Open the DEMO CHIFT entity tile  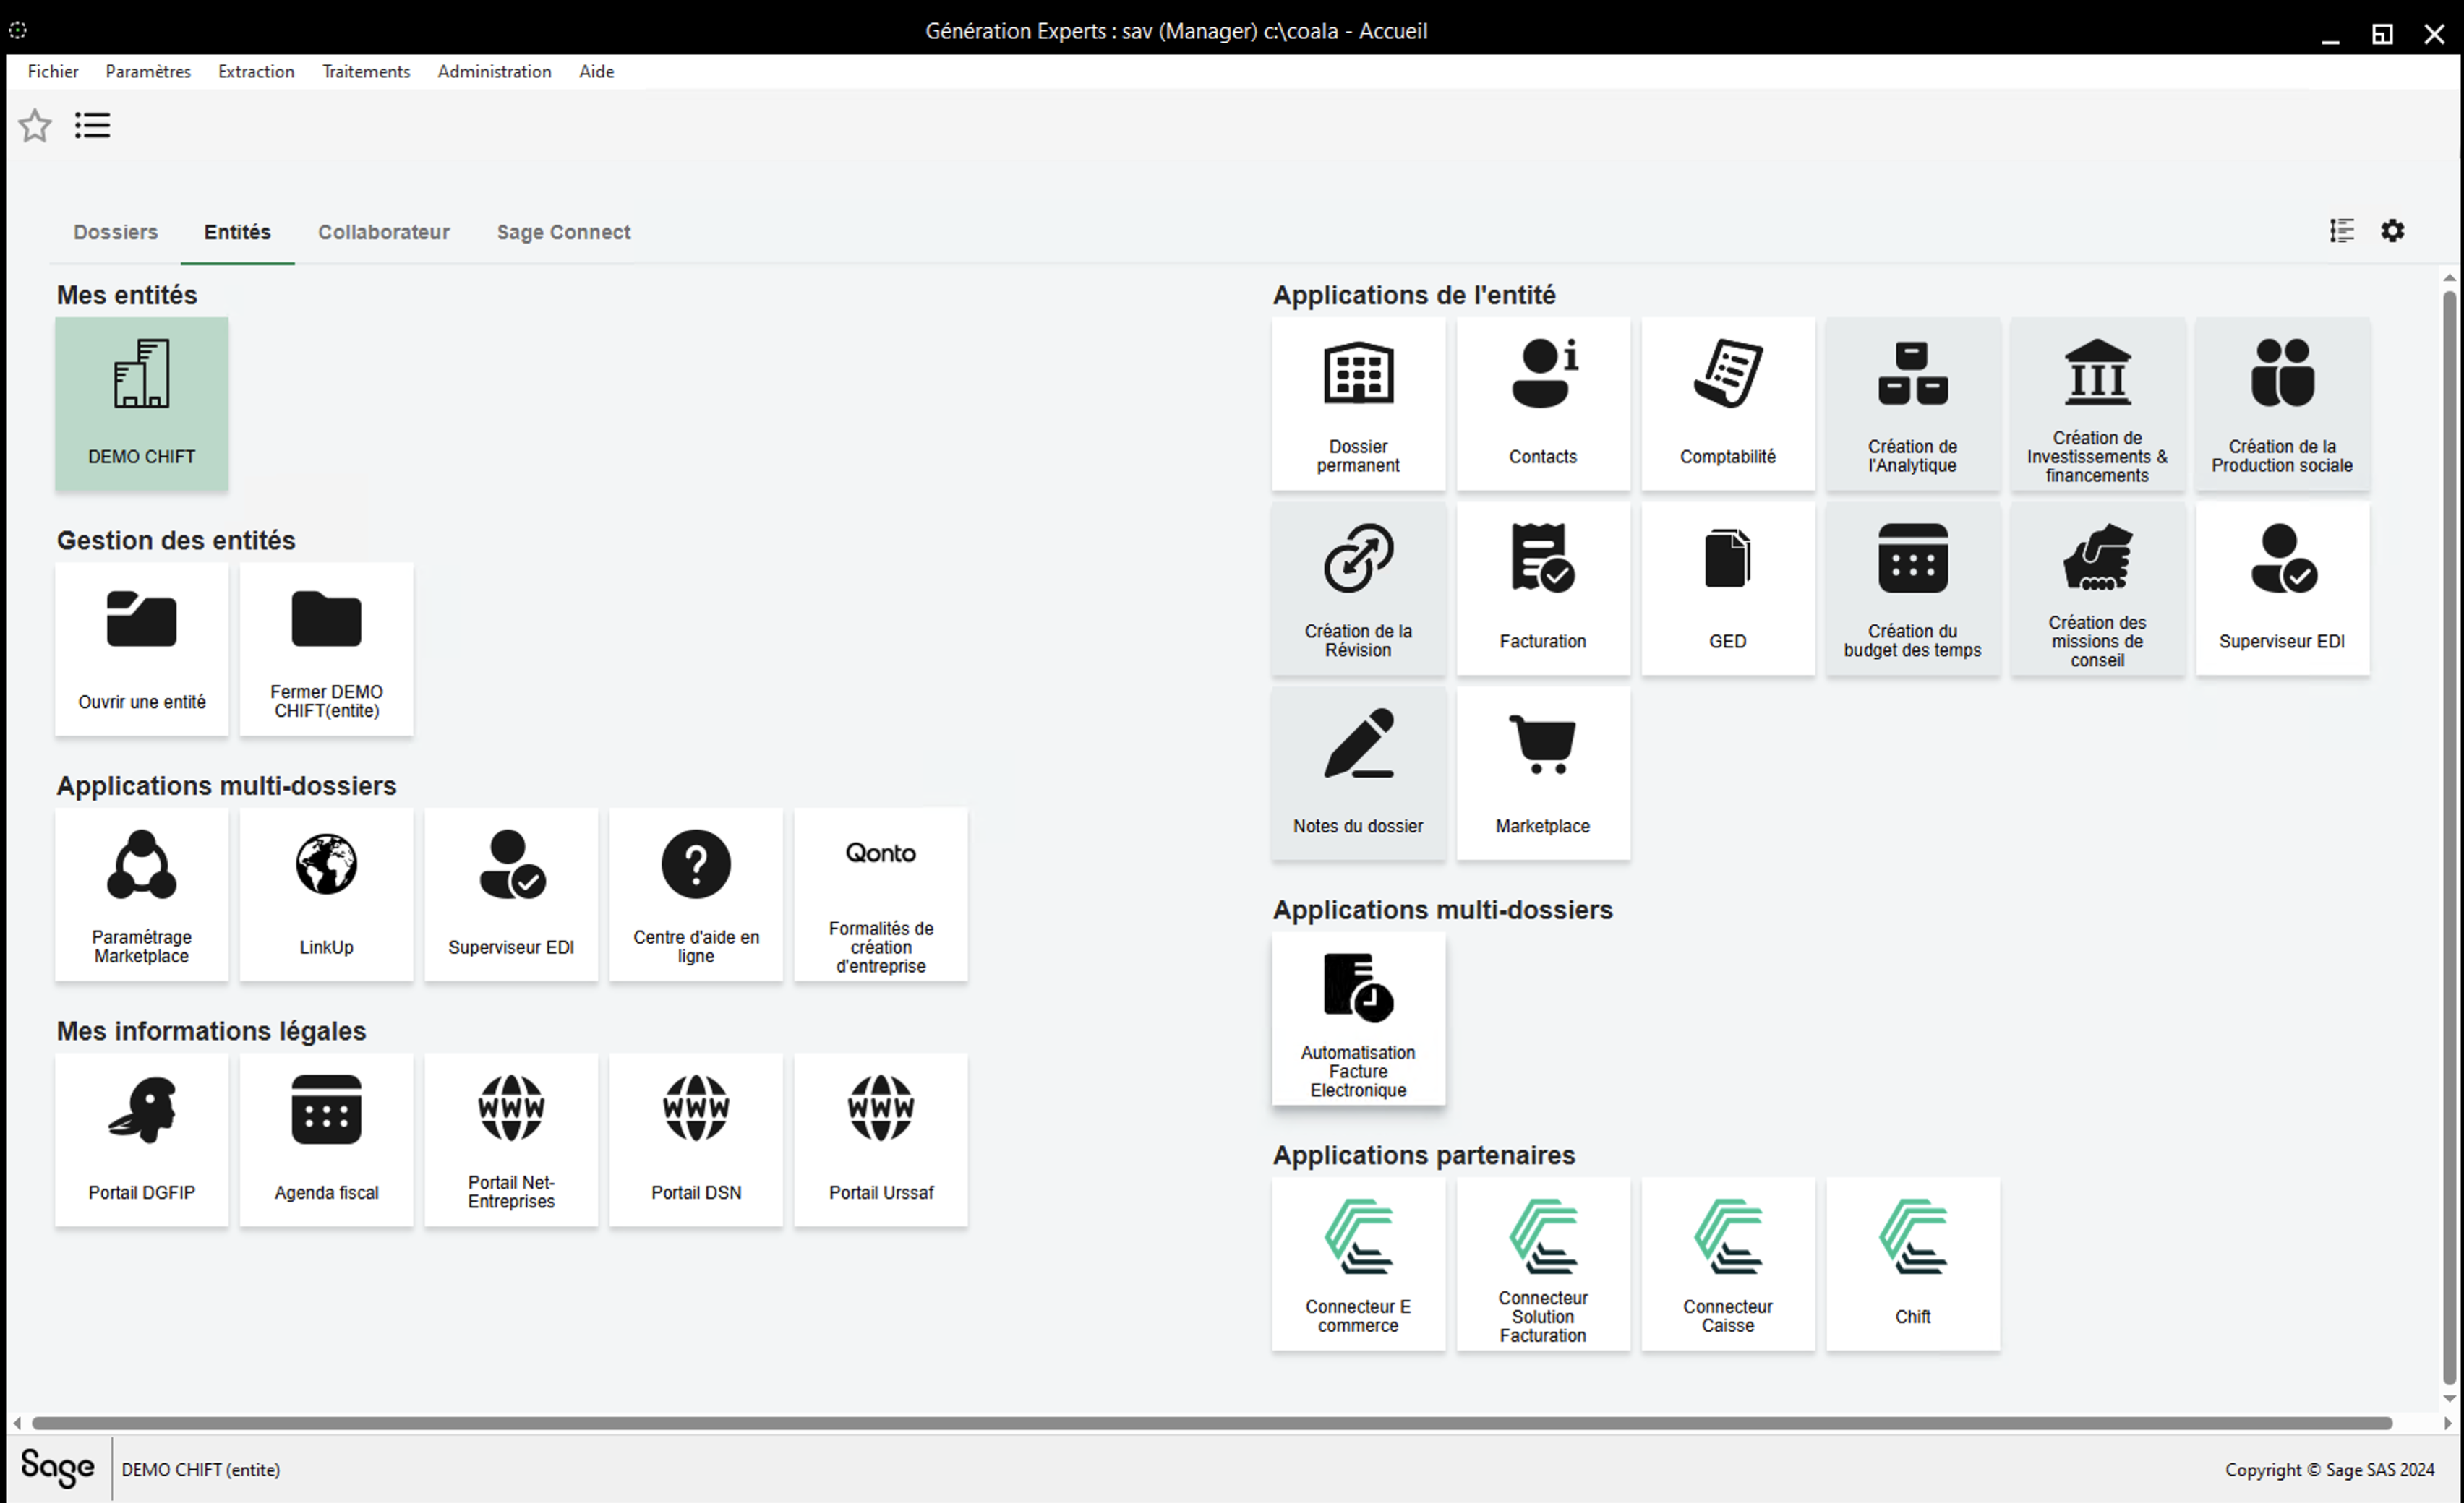pyautogui.click(x=141, y=404)
